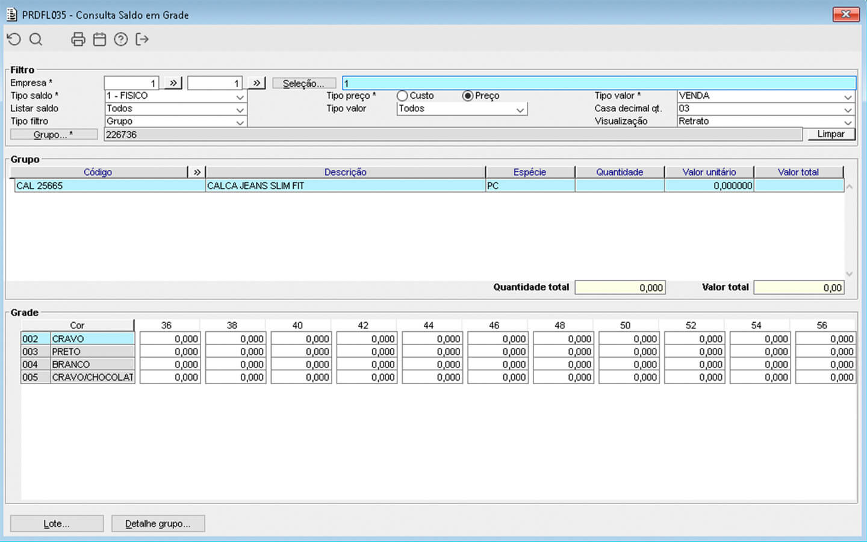Open help with the question mark icon
The height and width of the screenshot is (542, 867).
click(x=121, y=40)
